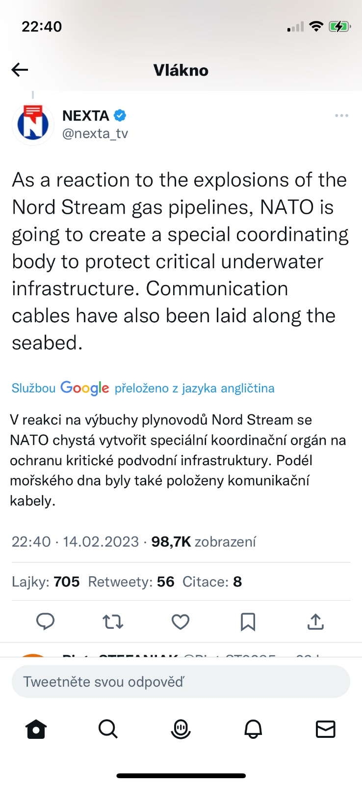The image size is (362, 786).
Task: View the Citace: 8 quotes
Action: (x=212, y=582)
